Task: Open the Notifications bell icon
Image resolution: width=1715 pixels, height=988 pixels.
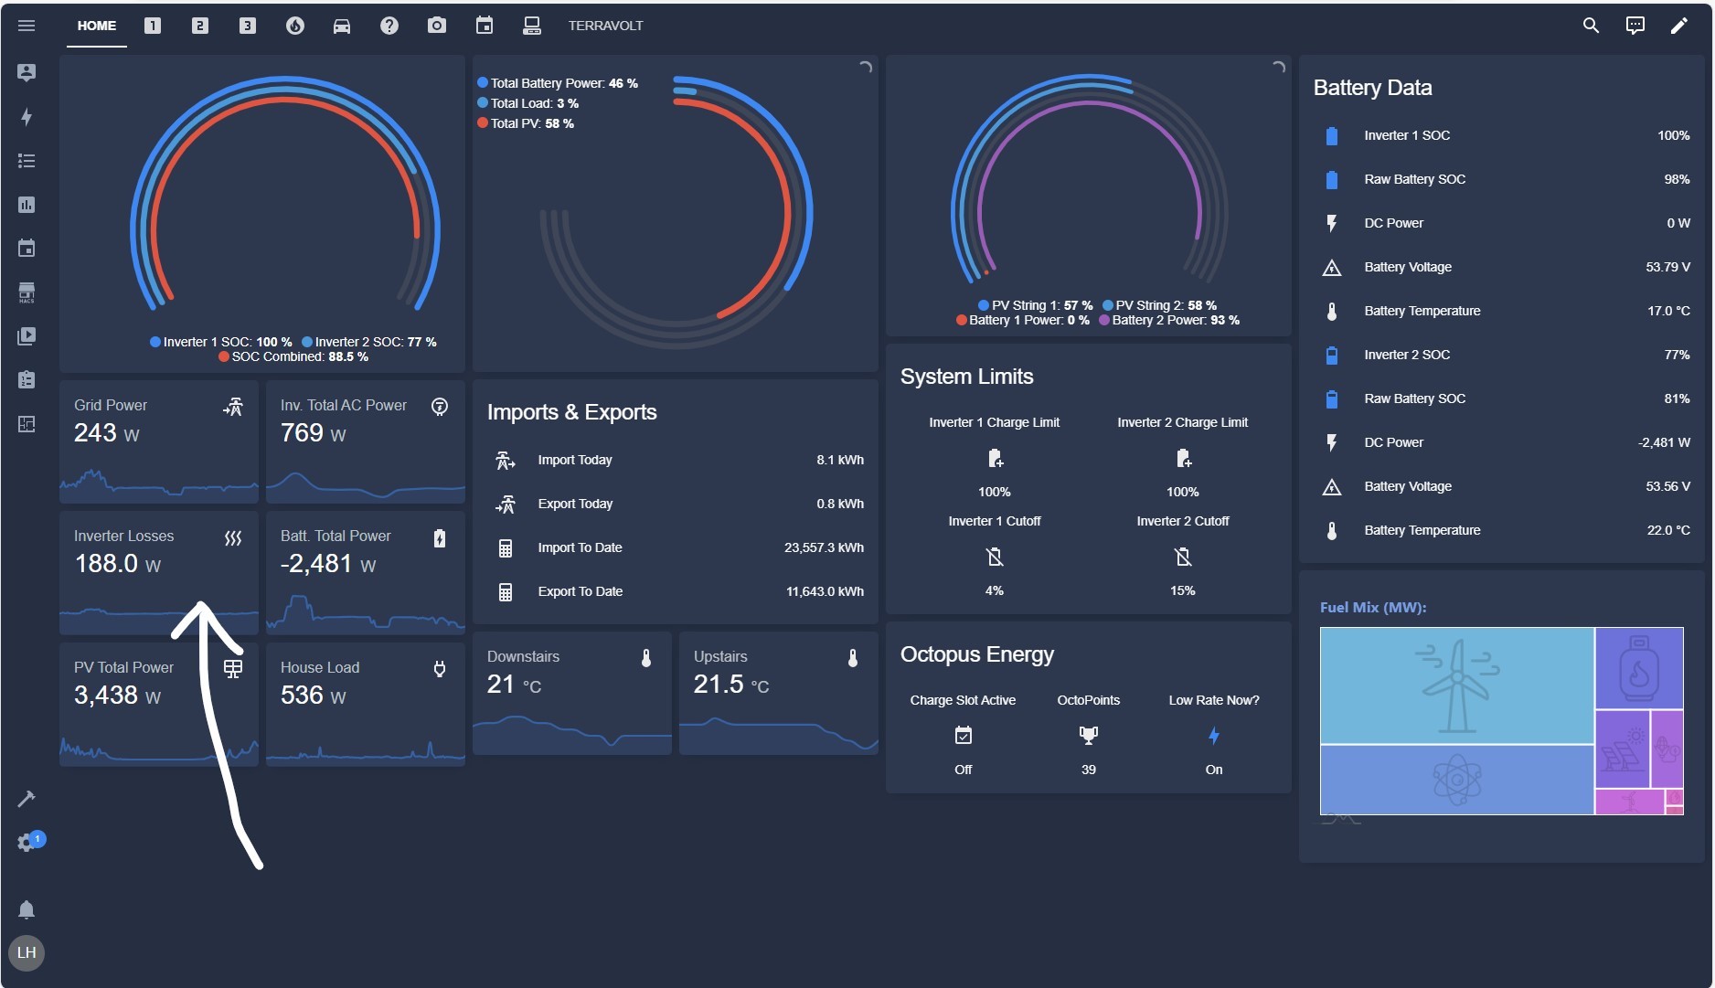Action: (x=27, y=909)
